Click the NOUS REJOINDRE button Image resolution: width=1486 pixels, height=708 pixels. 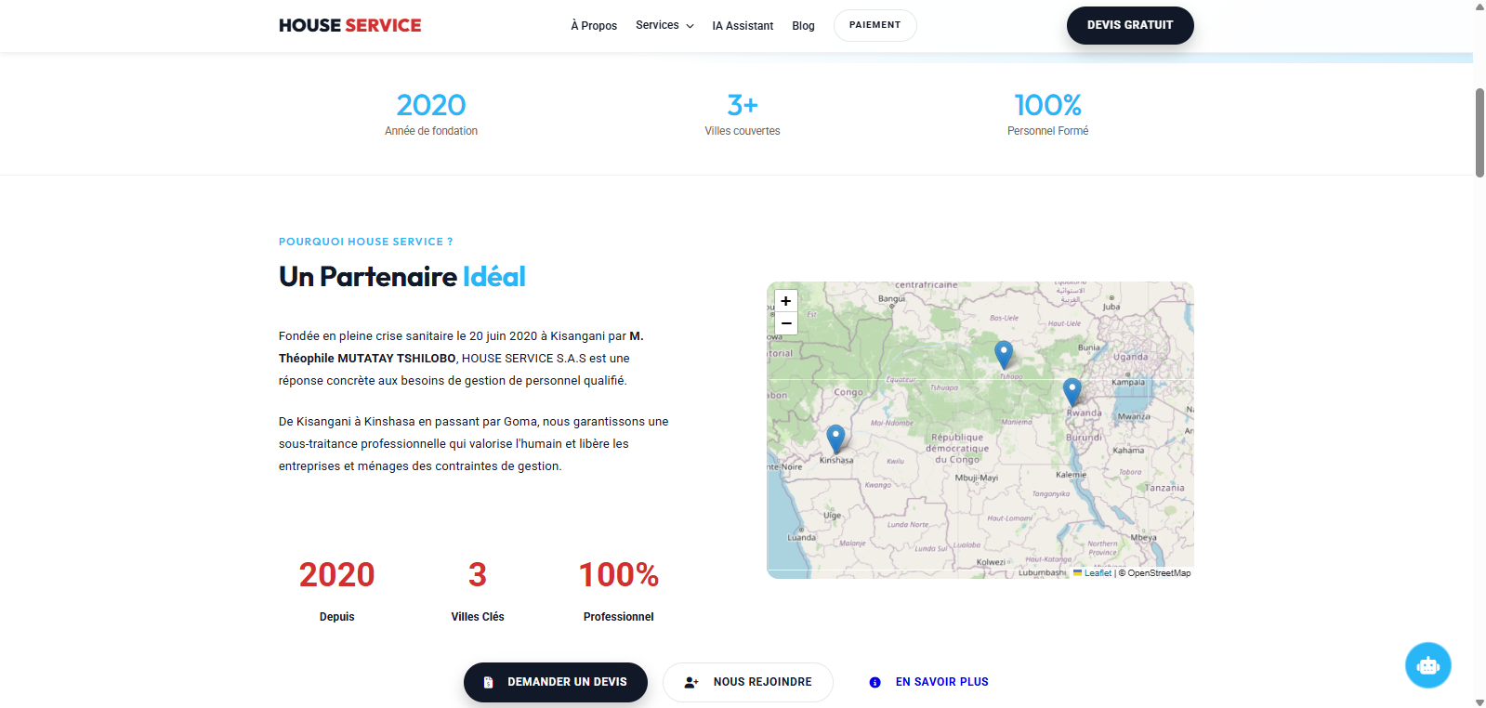(x=748, y=682)
